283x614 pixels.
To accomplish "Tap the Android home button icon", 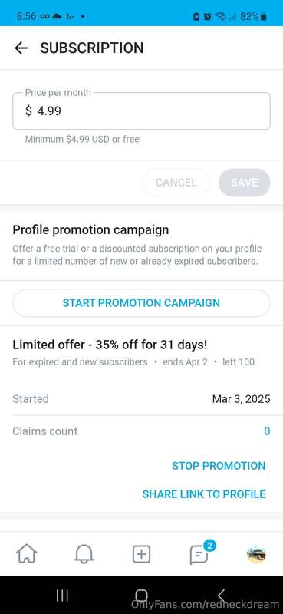I will pyautogui.click(x=141, y=596).
